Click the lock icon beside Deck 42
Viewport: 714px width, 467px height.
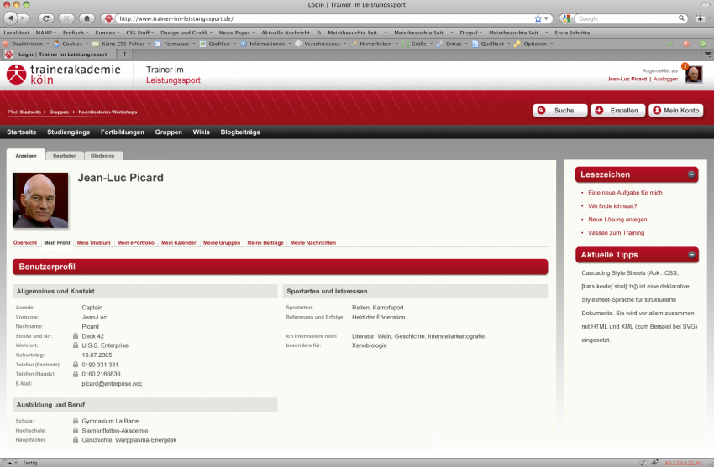76,336
